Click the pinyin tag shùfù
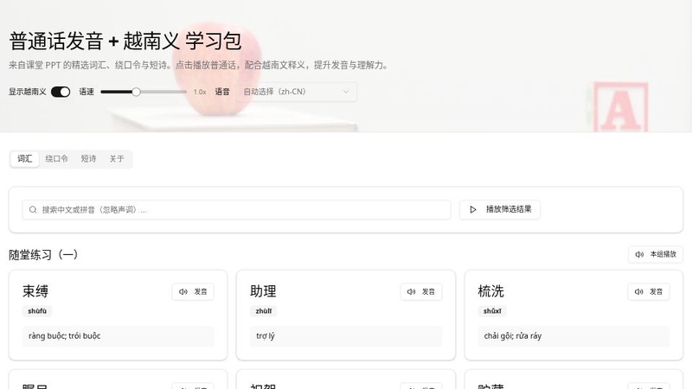The image size is (692, 389). coord(37,311)
